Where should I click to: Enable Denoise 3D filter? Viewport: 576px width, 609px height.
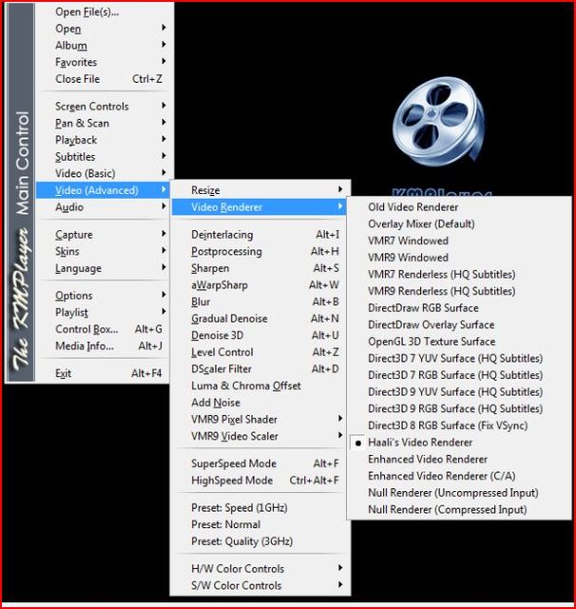259,336
